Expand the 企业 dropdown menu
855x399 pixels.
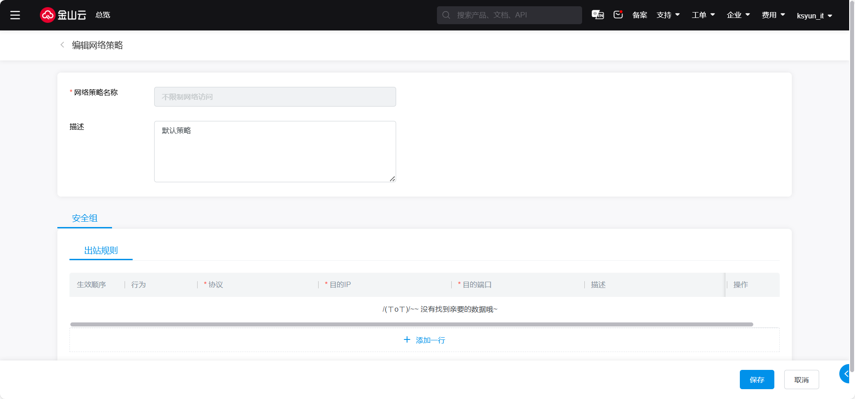click(738, 15)
